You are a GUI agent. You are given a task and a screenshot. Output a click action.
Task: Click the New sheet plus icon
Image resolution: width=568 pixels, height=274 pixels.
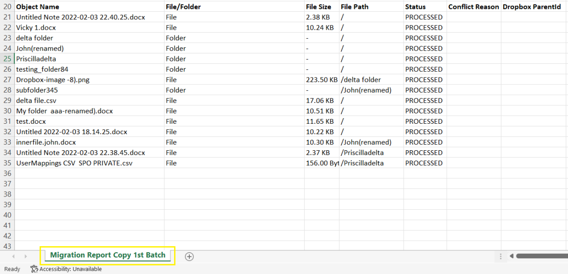[x=189, y=257]
